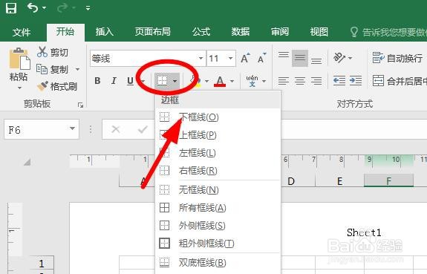
Task: Click the formula bar Cancel X icon
Action: tap(116, 129)
